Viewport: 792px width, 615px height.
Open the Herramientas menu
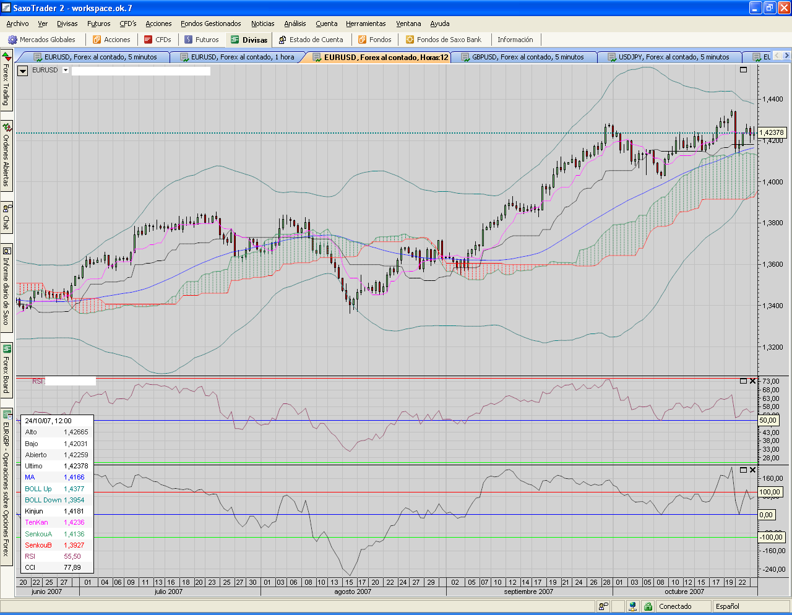coord(366,24)
